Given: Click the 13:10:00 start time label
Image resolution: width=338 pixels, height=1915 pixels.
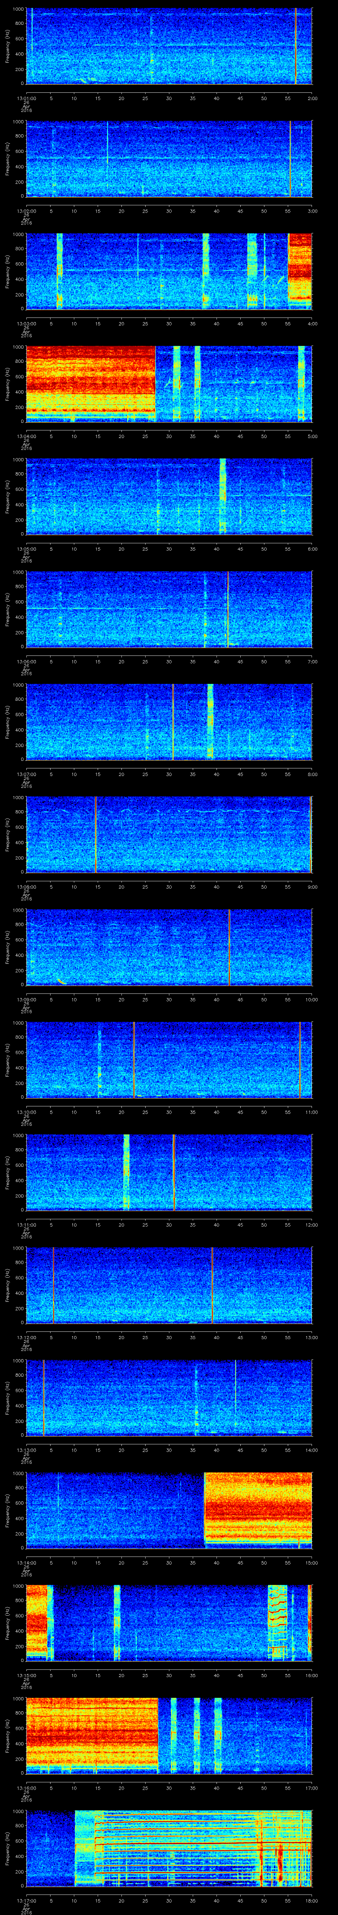Looking at the screenshot, I should pos(26,1112).
